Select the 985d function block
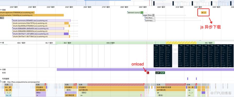Image resolution: width=234 pixels, height=97 pixels. click(x=40, y=93)
